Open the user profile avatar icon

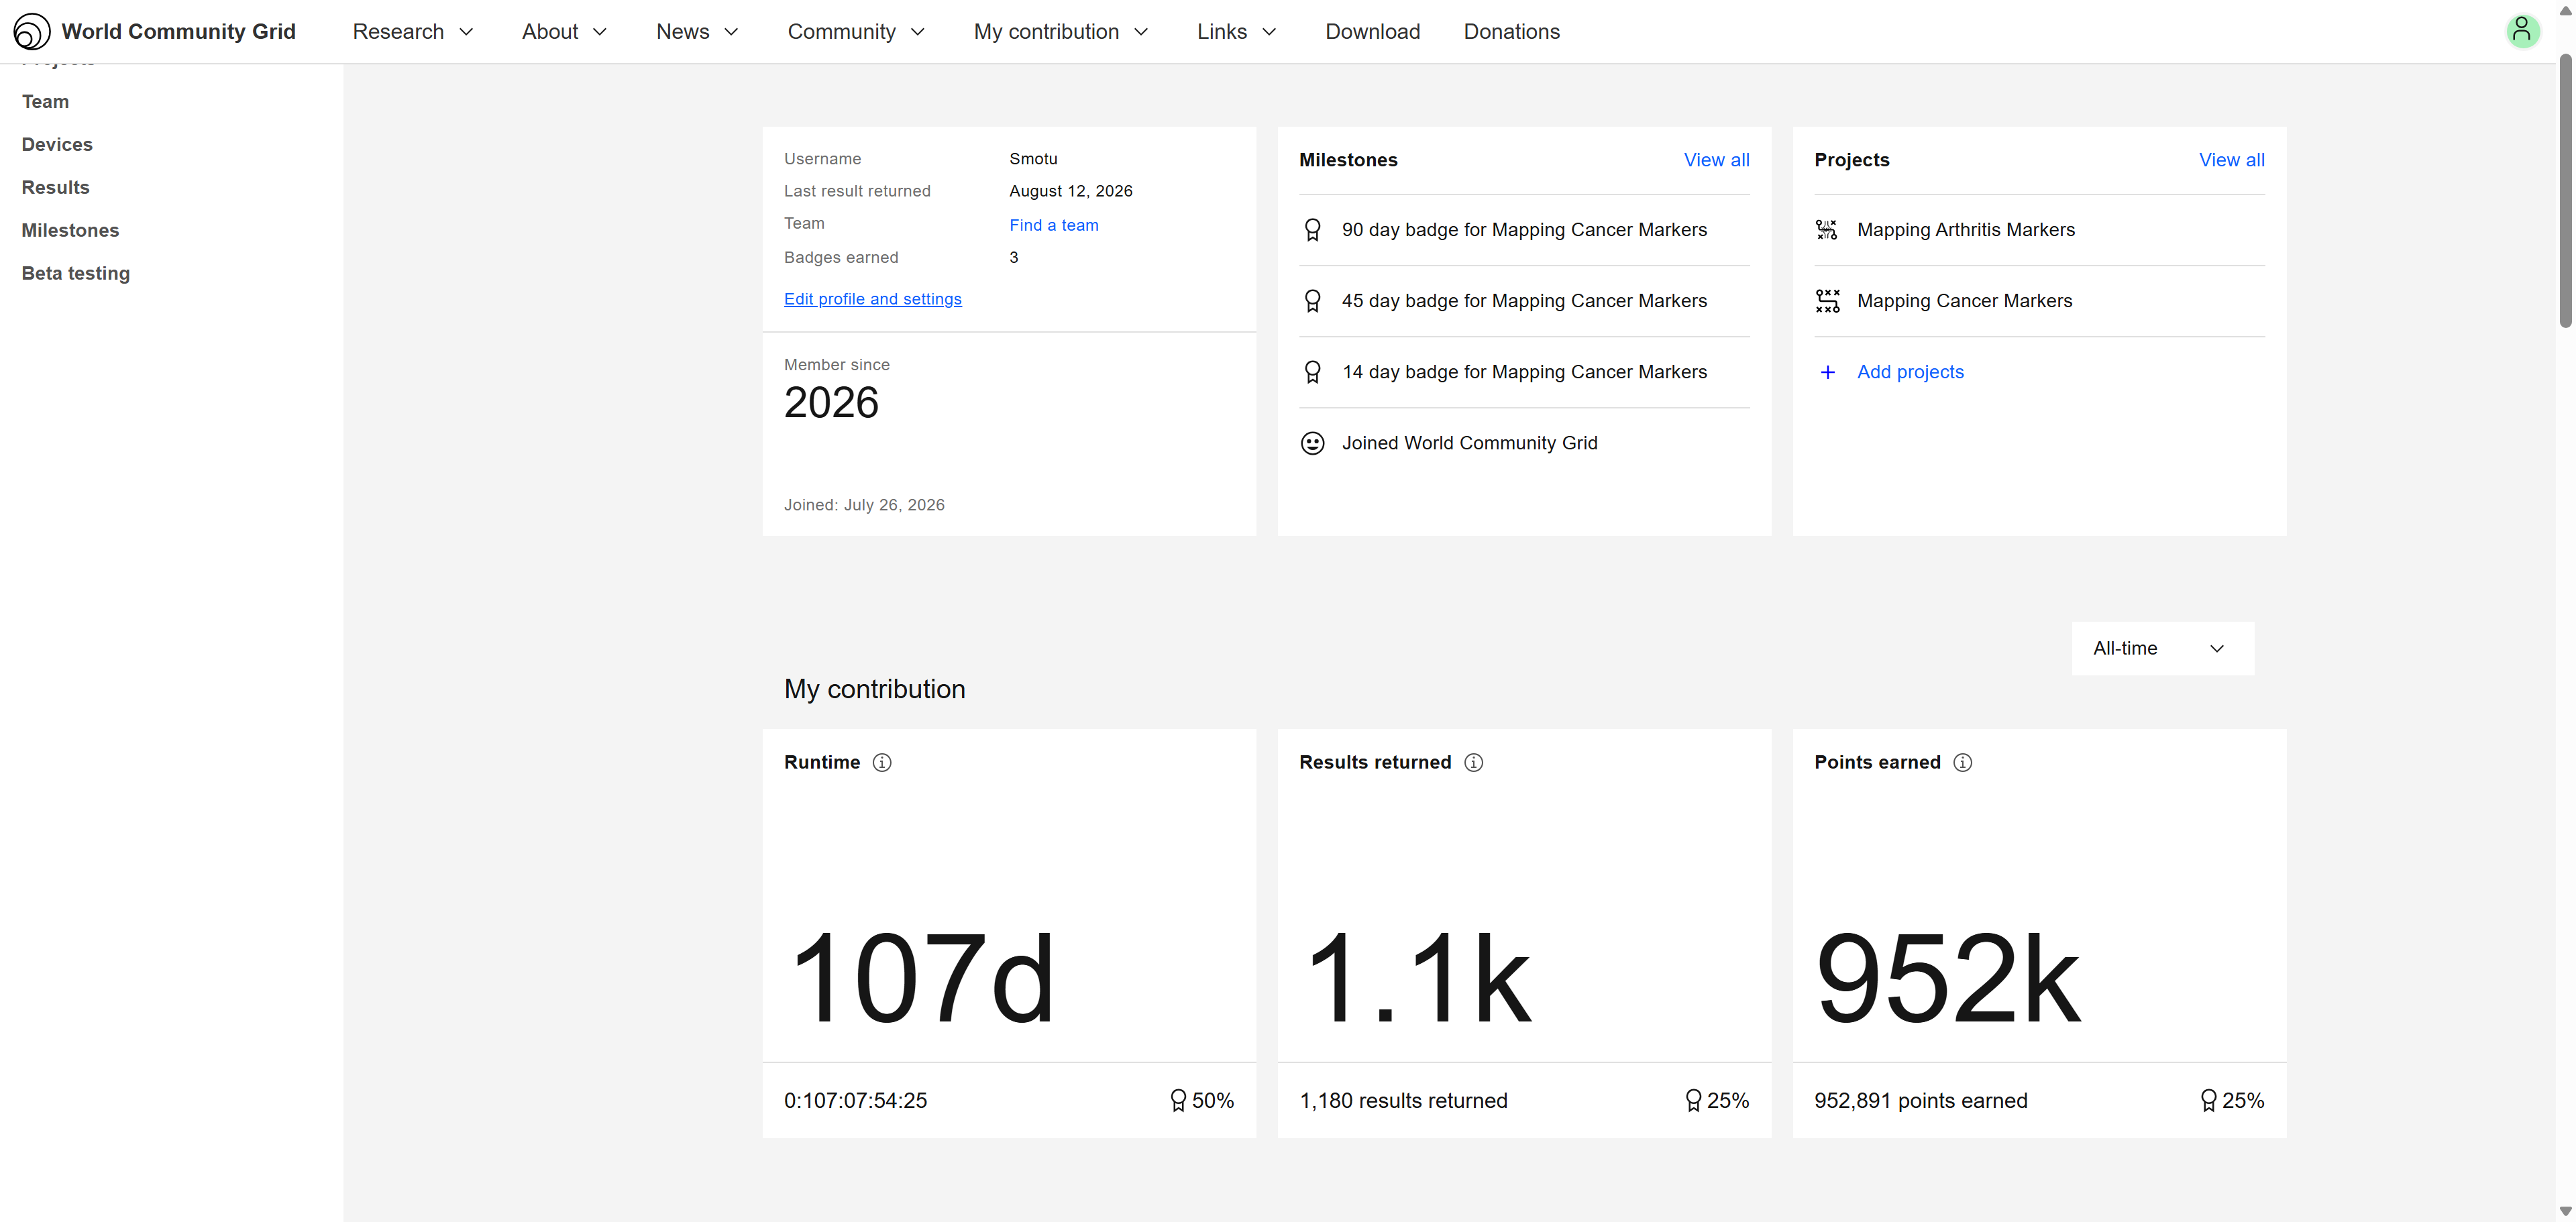pyautogui.click(x=2522, y=31)
